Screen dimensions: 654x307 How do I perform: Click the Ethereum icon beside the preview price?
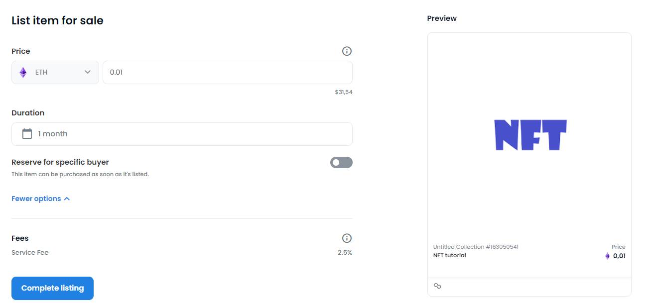[607, 256]
